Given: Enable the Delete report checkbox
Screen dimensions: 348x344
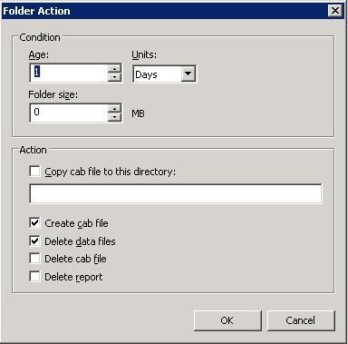Looking at the screenshot, I should click(34, 277).
